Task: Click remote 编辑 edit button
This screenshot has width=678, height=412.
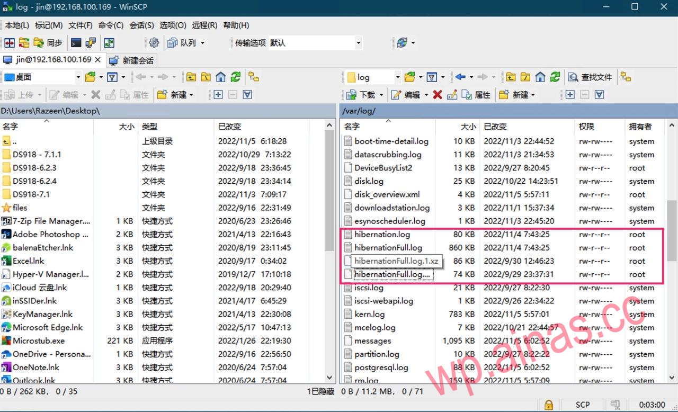Action: click(406, 95)
